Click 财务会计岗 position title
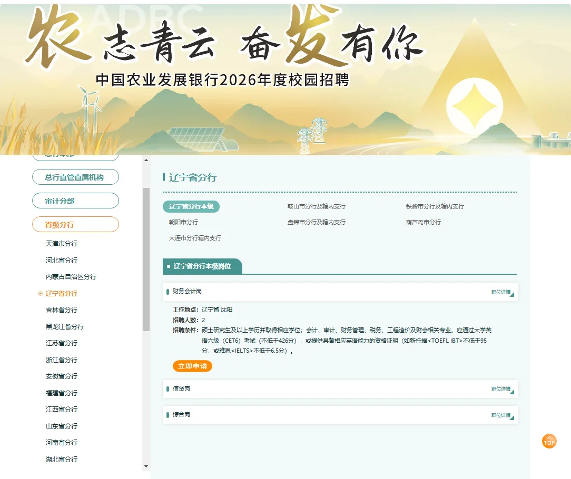Image resolution: width=571 pixels, height=479 pixels. [x=187, y=291]
